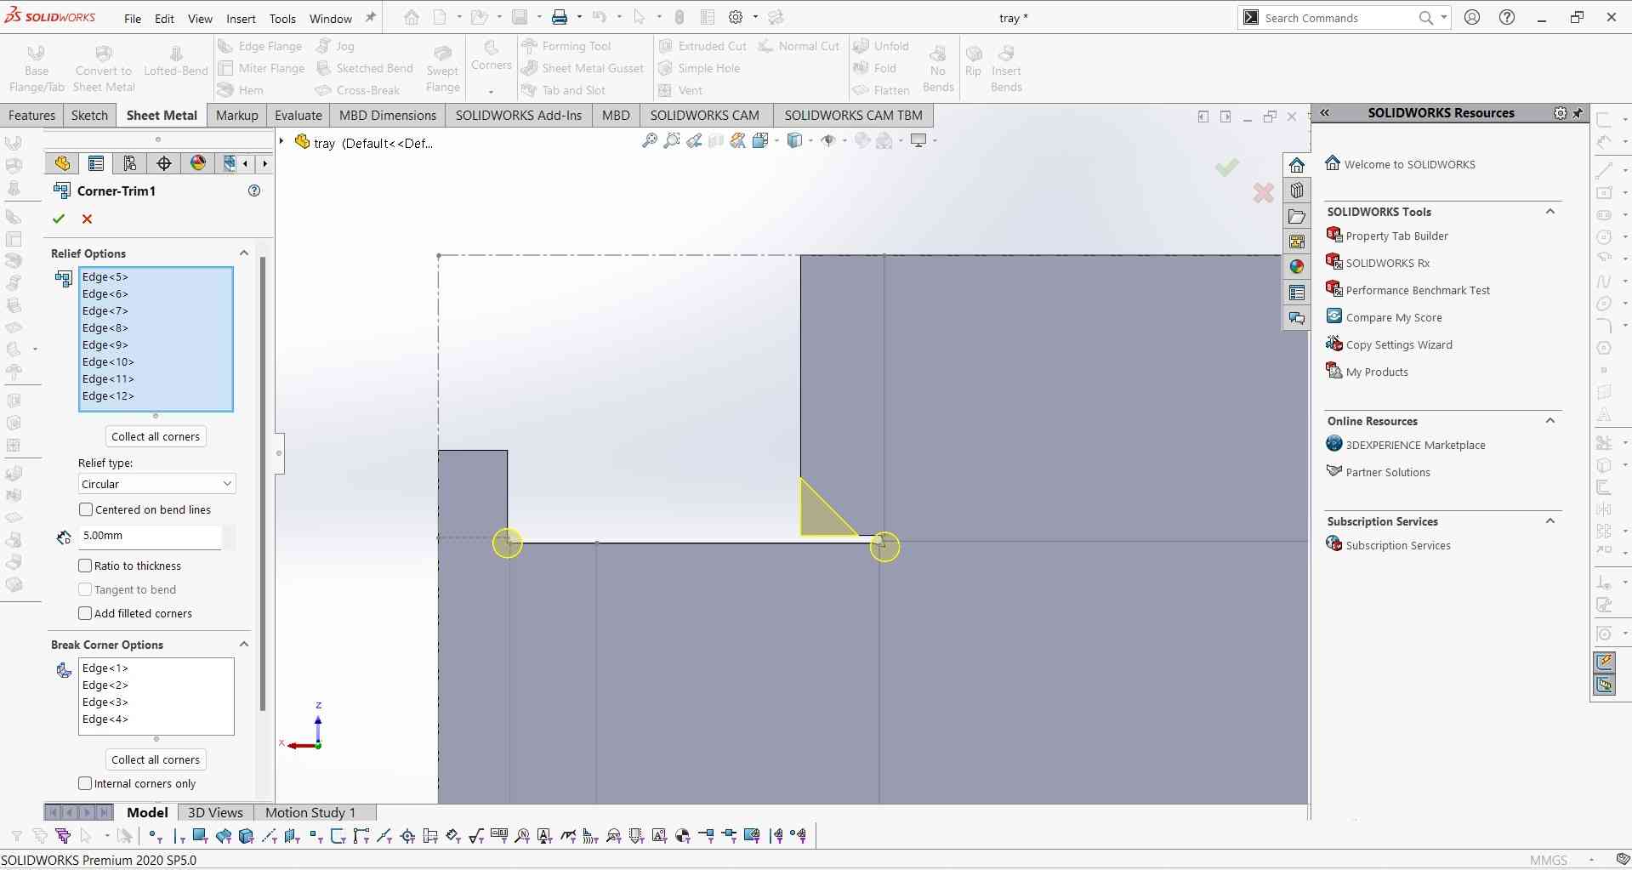Open DimXpertManager crosshair tab
This screenshot has height=870, width=1632.
tap(164, 163)
